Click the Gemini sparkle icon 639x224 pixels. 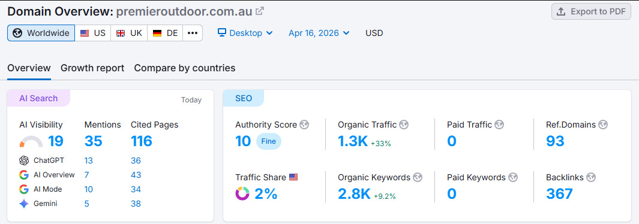24,204
